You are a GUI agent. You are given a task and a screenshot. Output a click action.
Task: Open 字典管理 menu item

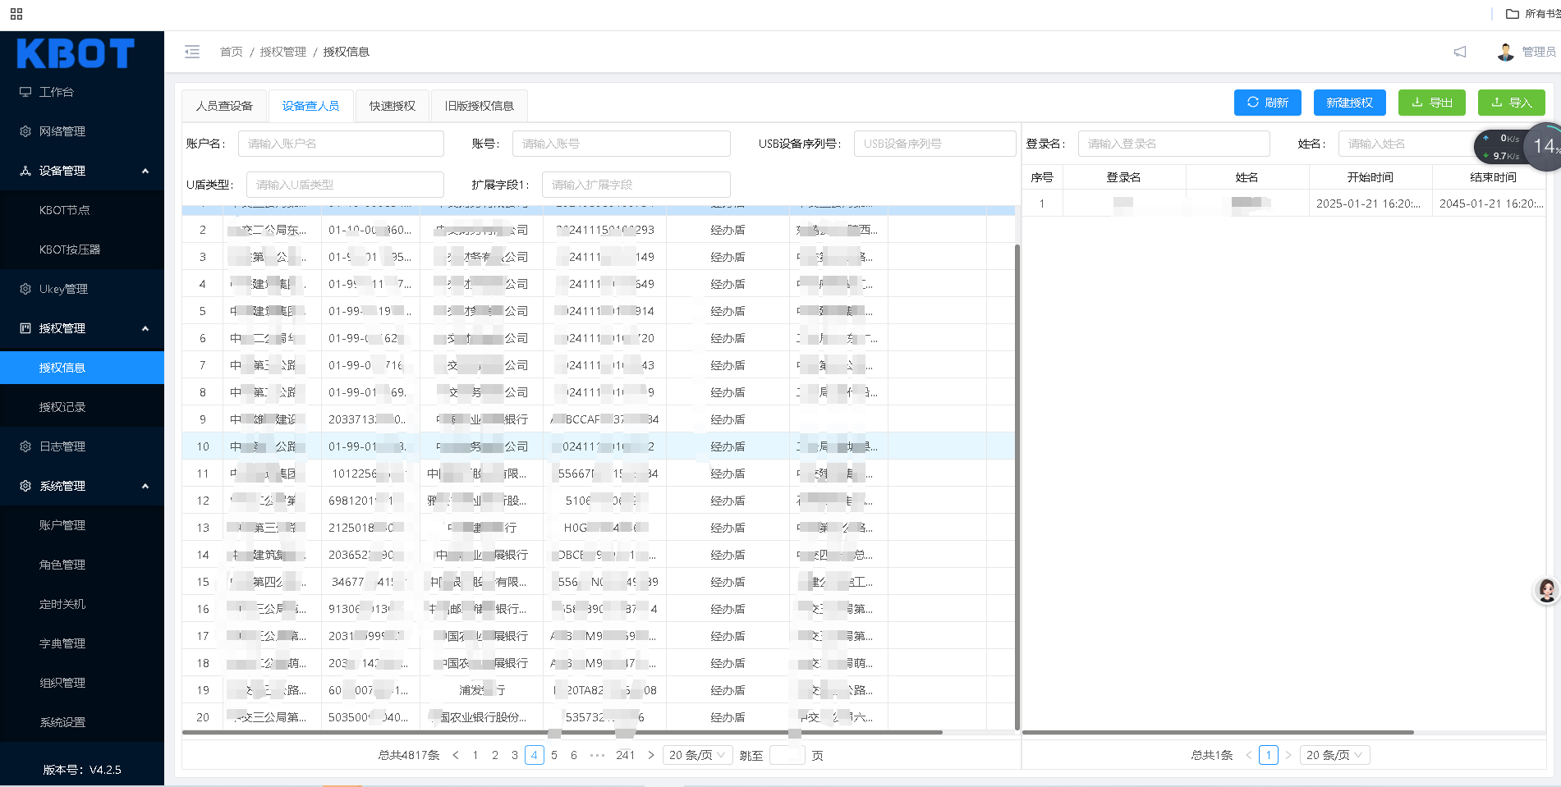click(82, 643)
